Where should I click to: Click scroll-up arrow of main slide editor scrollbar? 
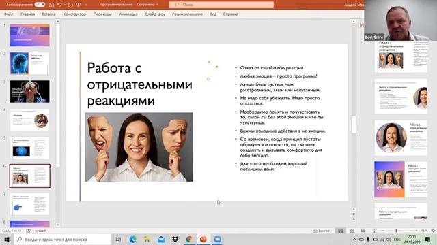click(354, 21)
